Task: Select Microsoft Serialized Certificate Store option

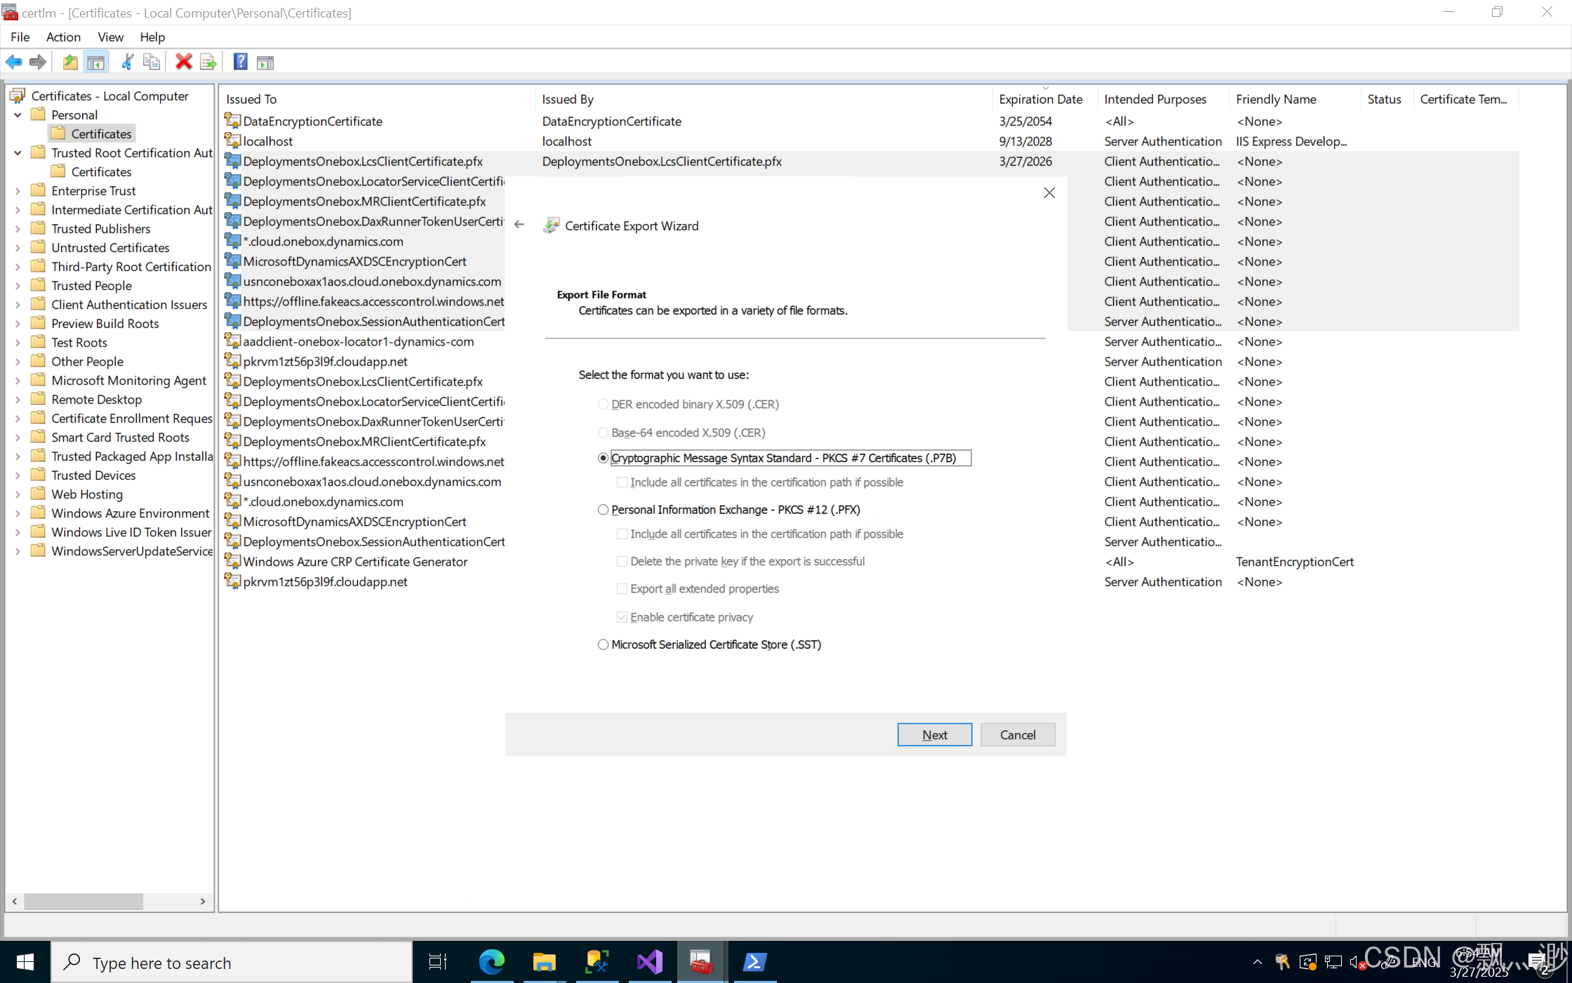Action: (x=603, y=645)
